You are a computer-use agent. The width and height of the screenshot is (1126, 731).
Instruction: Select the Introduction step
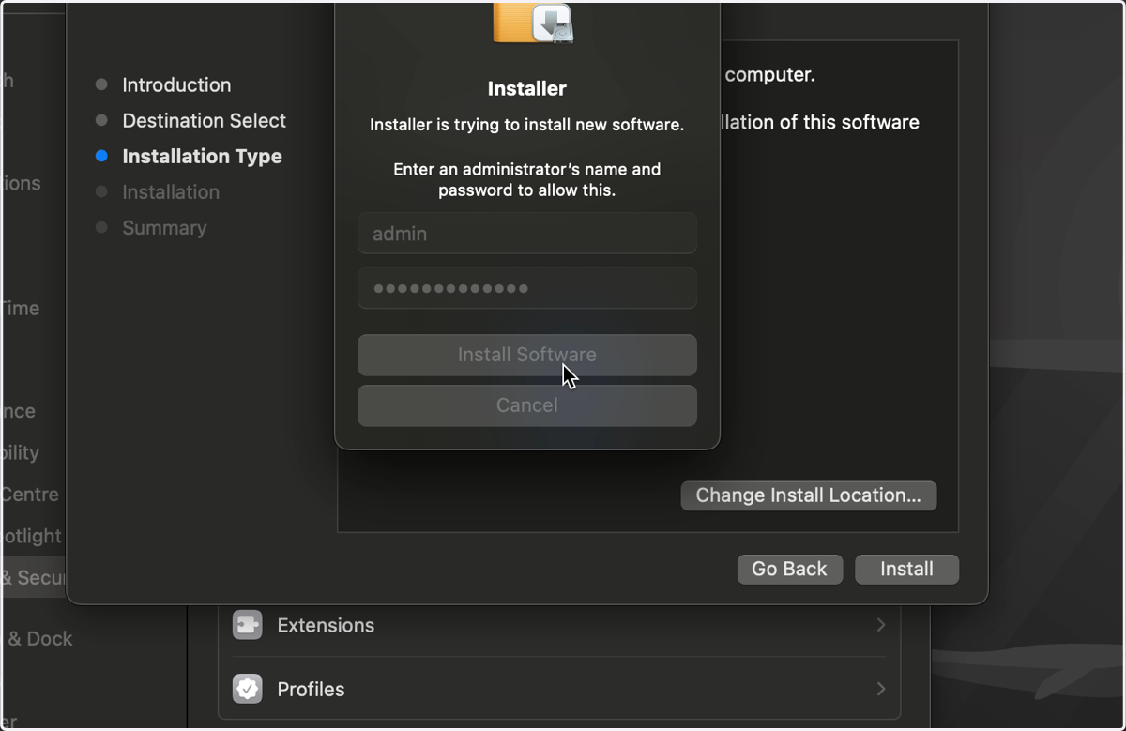pyautogui.click(x=176, y=84)
